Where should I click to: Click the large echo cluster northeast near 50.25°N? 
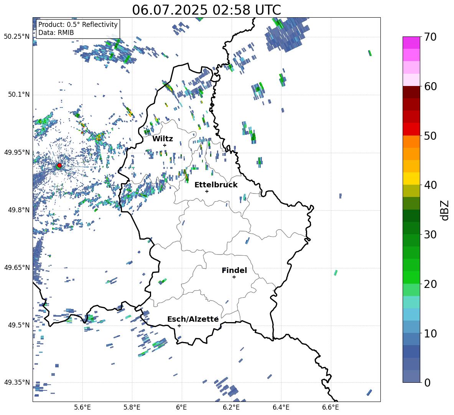point(287,34)
